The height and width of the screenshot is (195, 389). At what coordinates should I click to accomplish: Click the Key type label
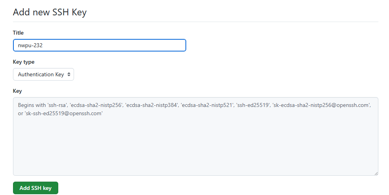tap(24, 62)
